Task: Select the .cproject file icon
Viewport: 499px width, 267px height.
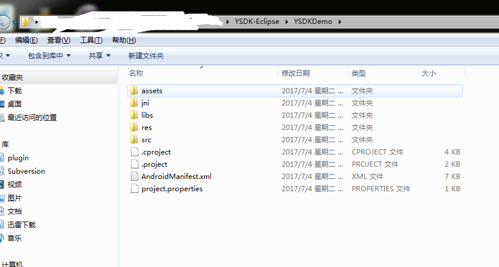Action: [x=134, y=152]
